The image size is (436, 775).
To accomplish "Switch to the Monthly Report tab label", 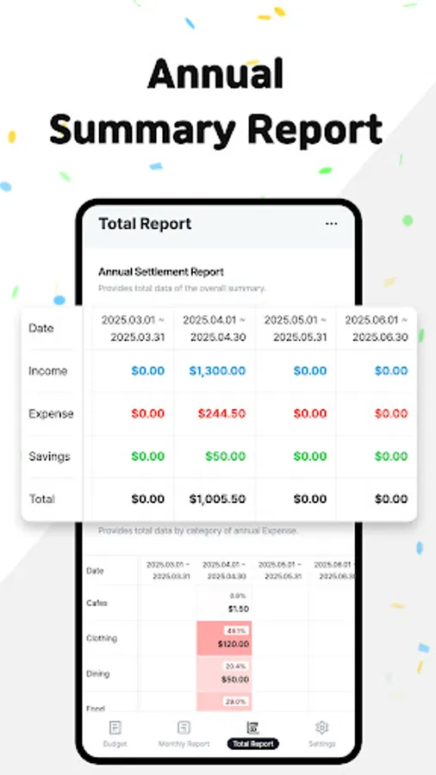I will point(184,744).
